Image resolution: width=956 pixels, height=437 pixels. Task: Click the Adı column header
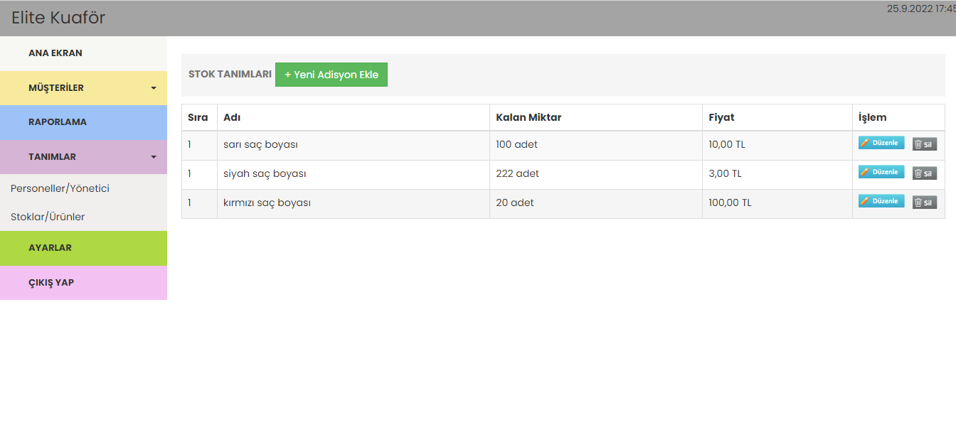(x=232, y=117)
